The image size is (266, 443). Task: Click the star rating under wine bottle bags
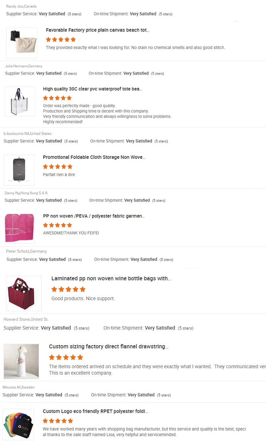(x=68, y=289)
